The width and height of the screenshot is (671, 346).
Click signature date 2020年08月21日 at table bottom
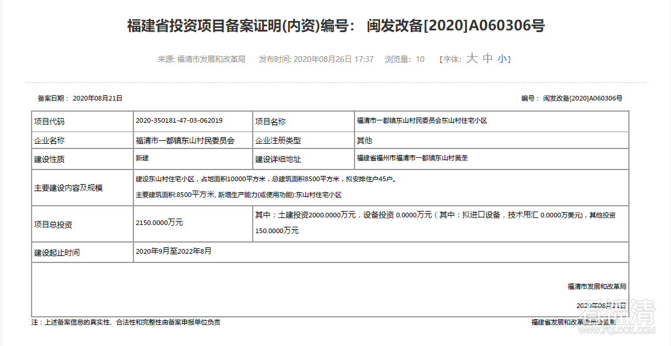click(x=601, y=306)
